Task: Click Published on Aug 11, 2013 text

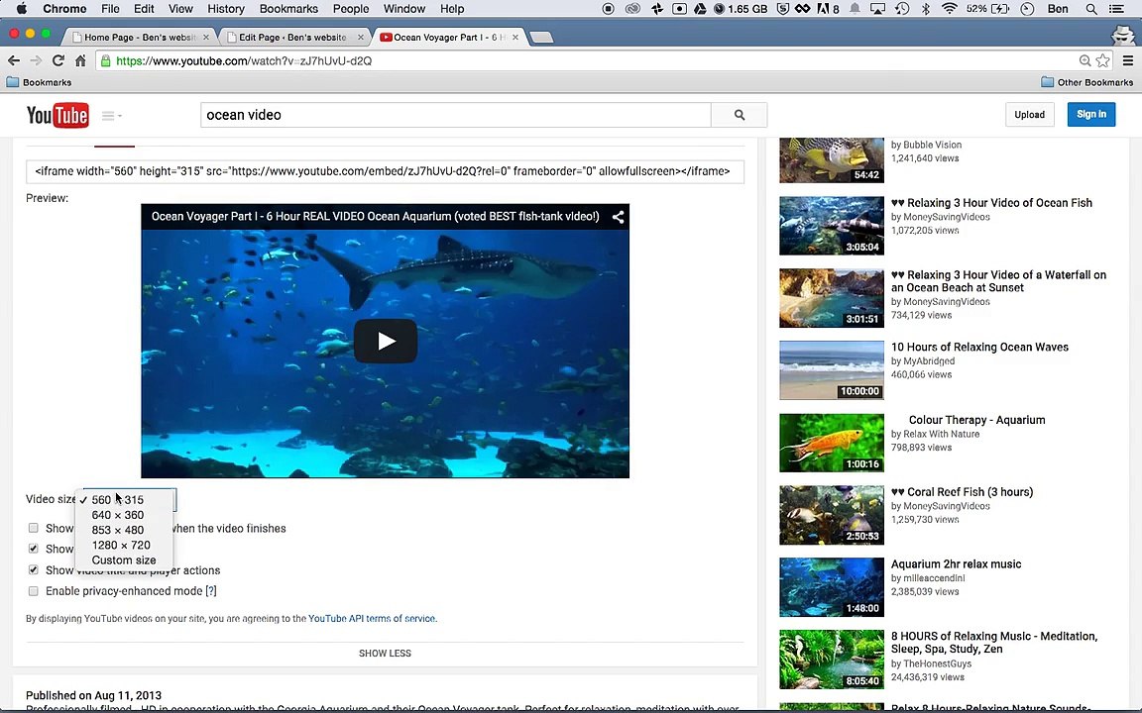Action: [x=94, y=695]
